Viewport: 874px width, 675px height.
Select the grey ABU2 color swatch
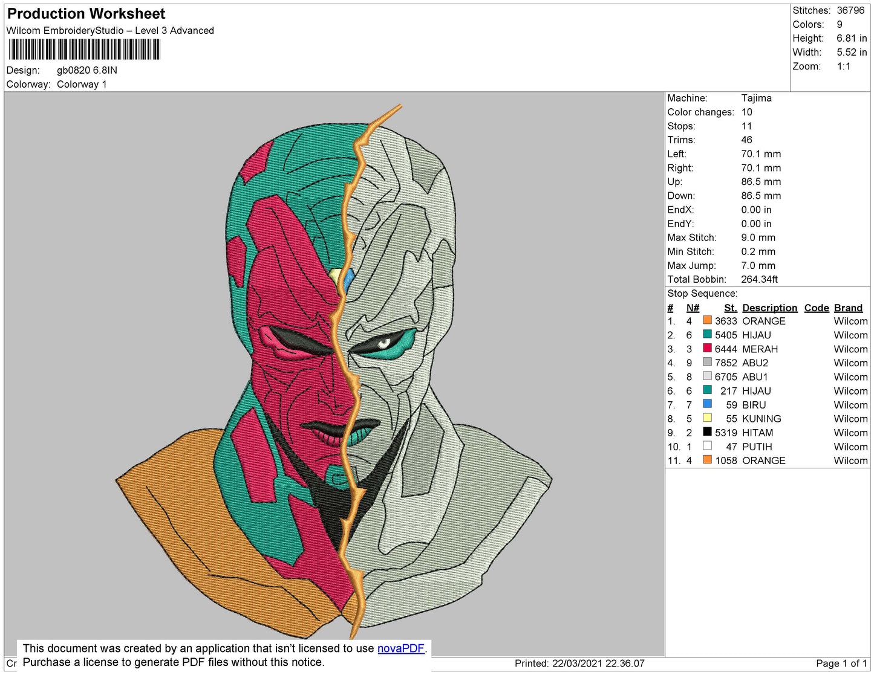(707, 362)
